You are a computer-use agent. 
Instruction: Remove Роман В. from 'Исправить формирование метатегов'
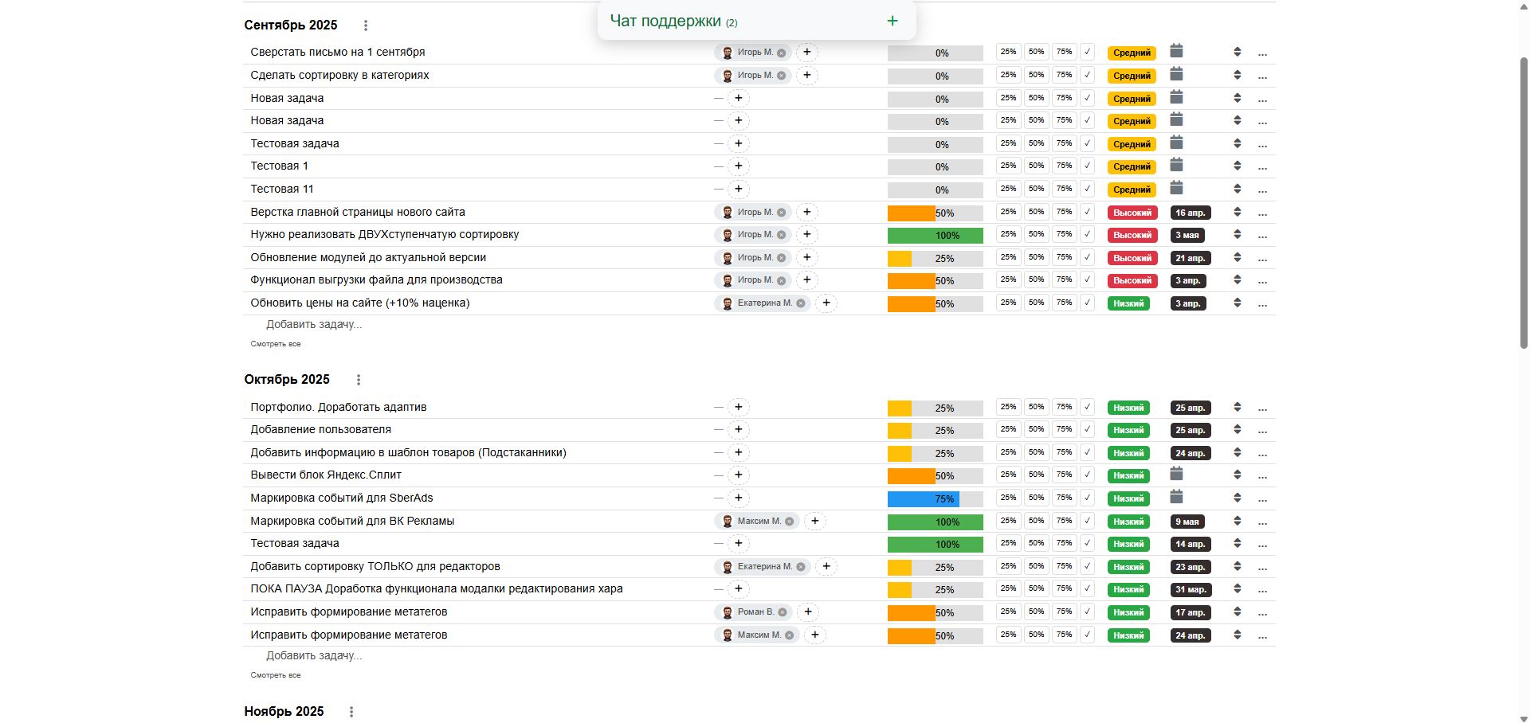click(783, 612)
